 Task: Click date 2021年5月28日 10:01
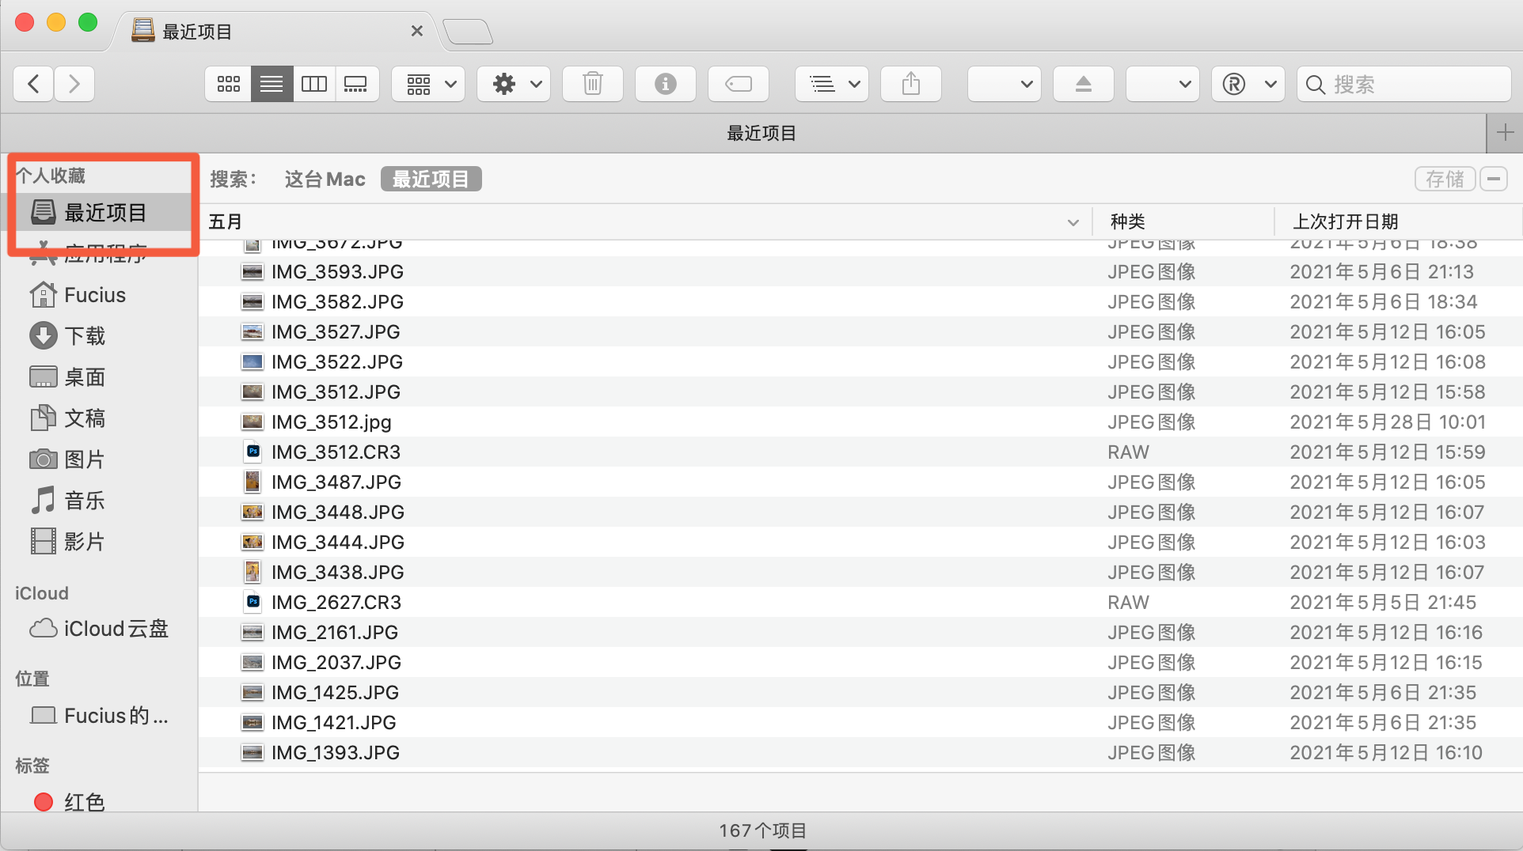click(x=1388, y=422)
